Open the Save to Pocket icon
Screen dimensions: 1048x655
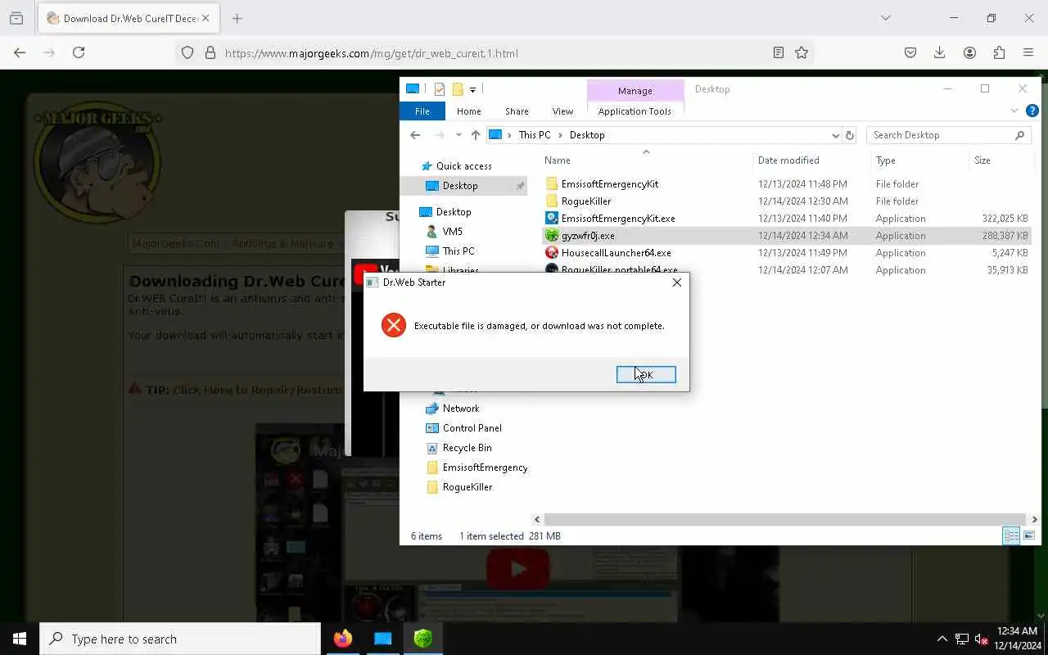tap(910, 52)
